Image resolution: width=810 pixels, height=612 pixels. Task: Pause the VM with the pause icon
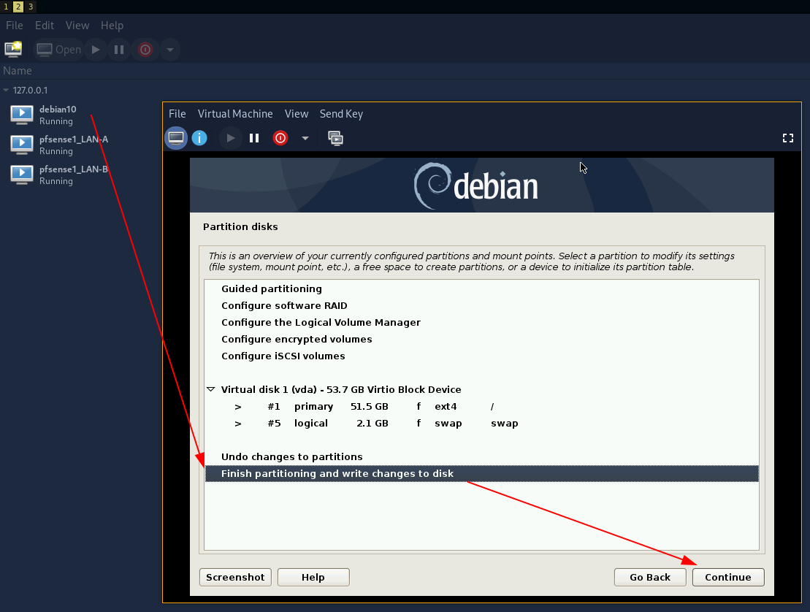coord(254,138)
